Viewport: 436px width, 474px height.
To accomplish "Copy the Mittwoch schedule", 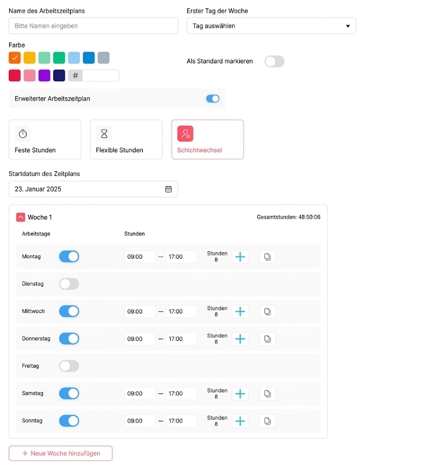I will pos(267,312).
